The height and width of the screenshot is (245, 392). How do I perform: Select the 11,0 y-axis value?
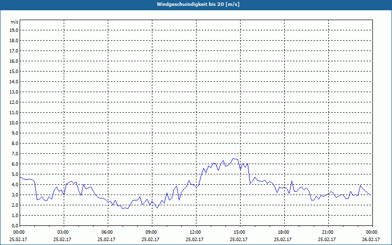point(14,113)
